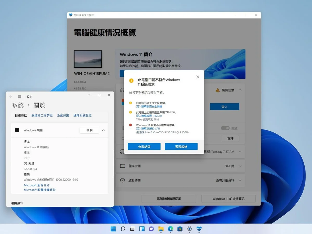Click 'TPM: 偵測不到 TPM' status text
This screenshot has height=234, width=312.
coord(147,120)
